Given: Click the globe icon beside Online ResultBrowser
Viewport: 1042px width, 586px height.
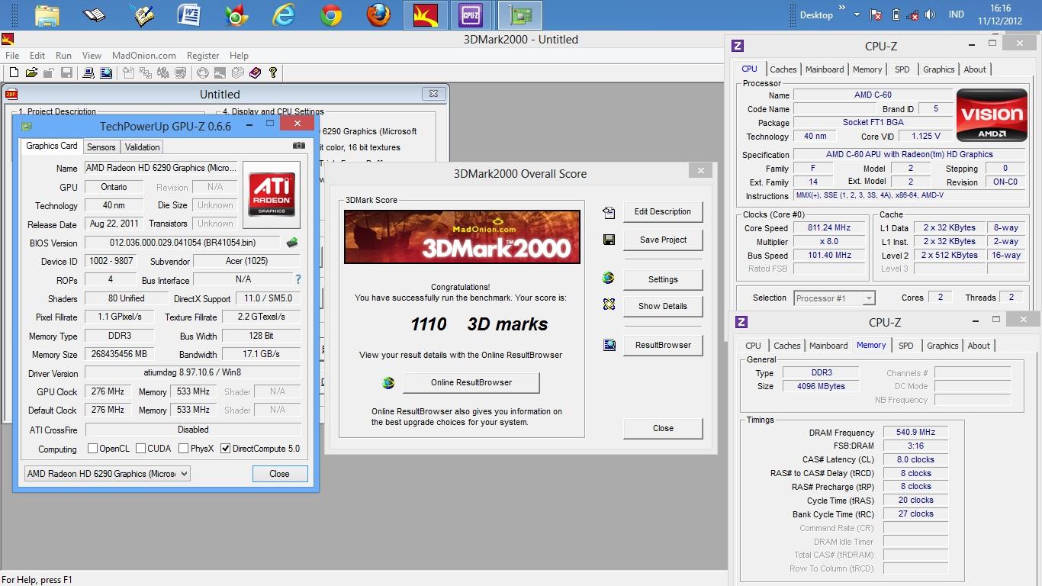Looking at the screenshot, I should (x=388, y=382).
